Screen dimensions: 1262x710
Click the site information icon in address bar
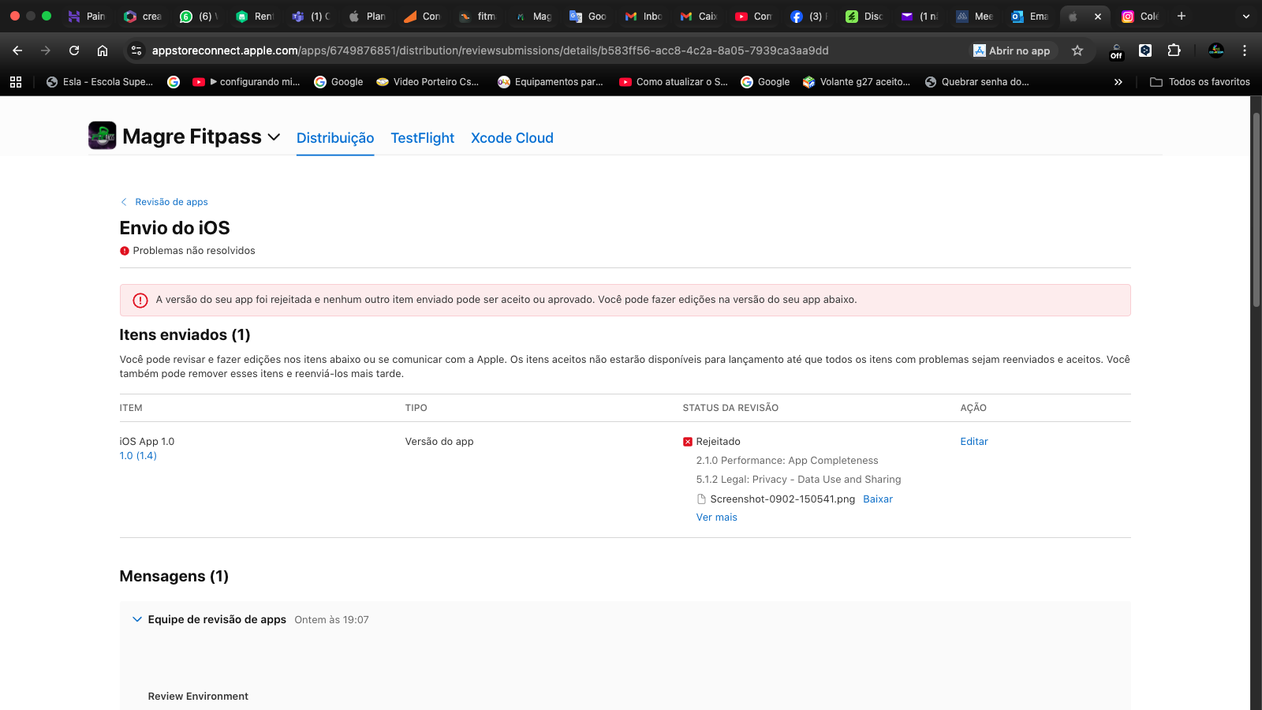pos(136,50)
